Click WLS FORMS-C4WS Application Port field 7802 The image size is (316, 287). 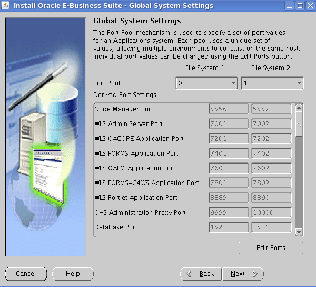click(x=271, y=183)
